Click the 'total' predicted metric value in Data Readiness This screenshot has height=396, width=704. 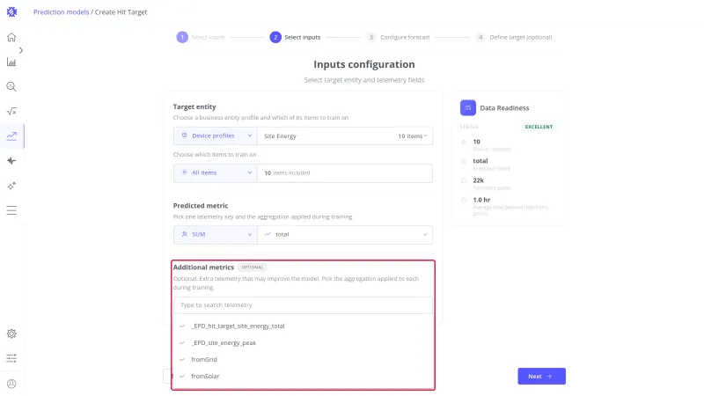pos(480,161)
